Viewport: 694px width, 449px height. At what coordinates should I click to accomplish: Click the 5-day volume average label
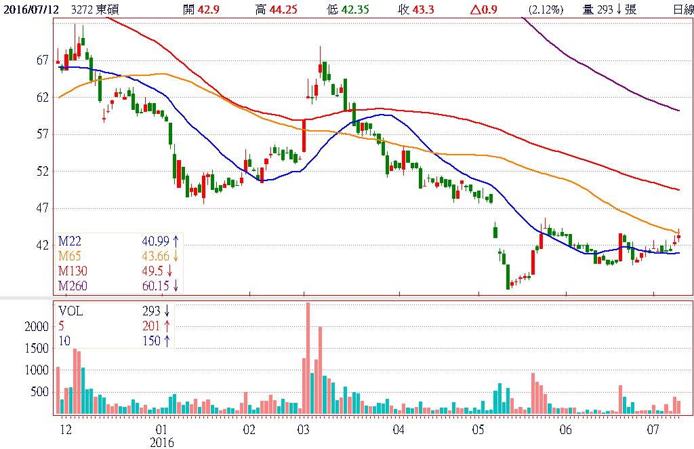click(x=61, y=326)
